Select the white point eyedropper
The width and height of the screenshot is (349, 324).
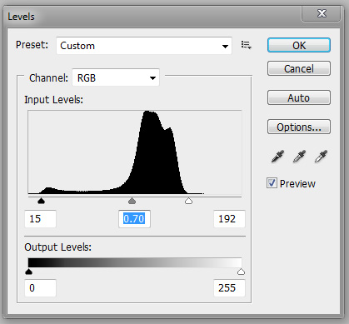coord(321,157)
